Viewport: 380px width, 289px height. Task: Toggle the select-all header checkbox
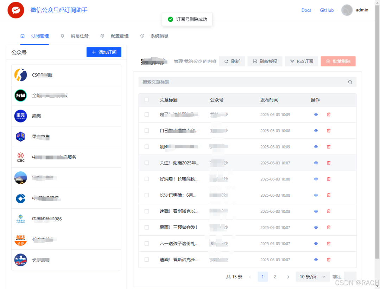(x=147, y=100)
